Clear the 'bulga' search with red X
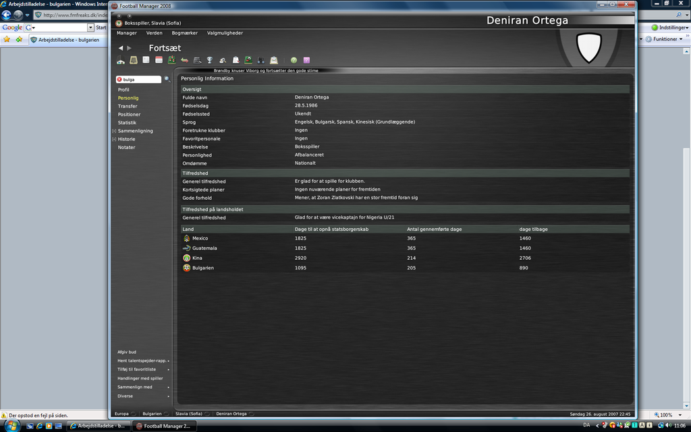This screenshot has width=691, height=432. pyautogui.click(x=119, y=80)
